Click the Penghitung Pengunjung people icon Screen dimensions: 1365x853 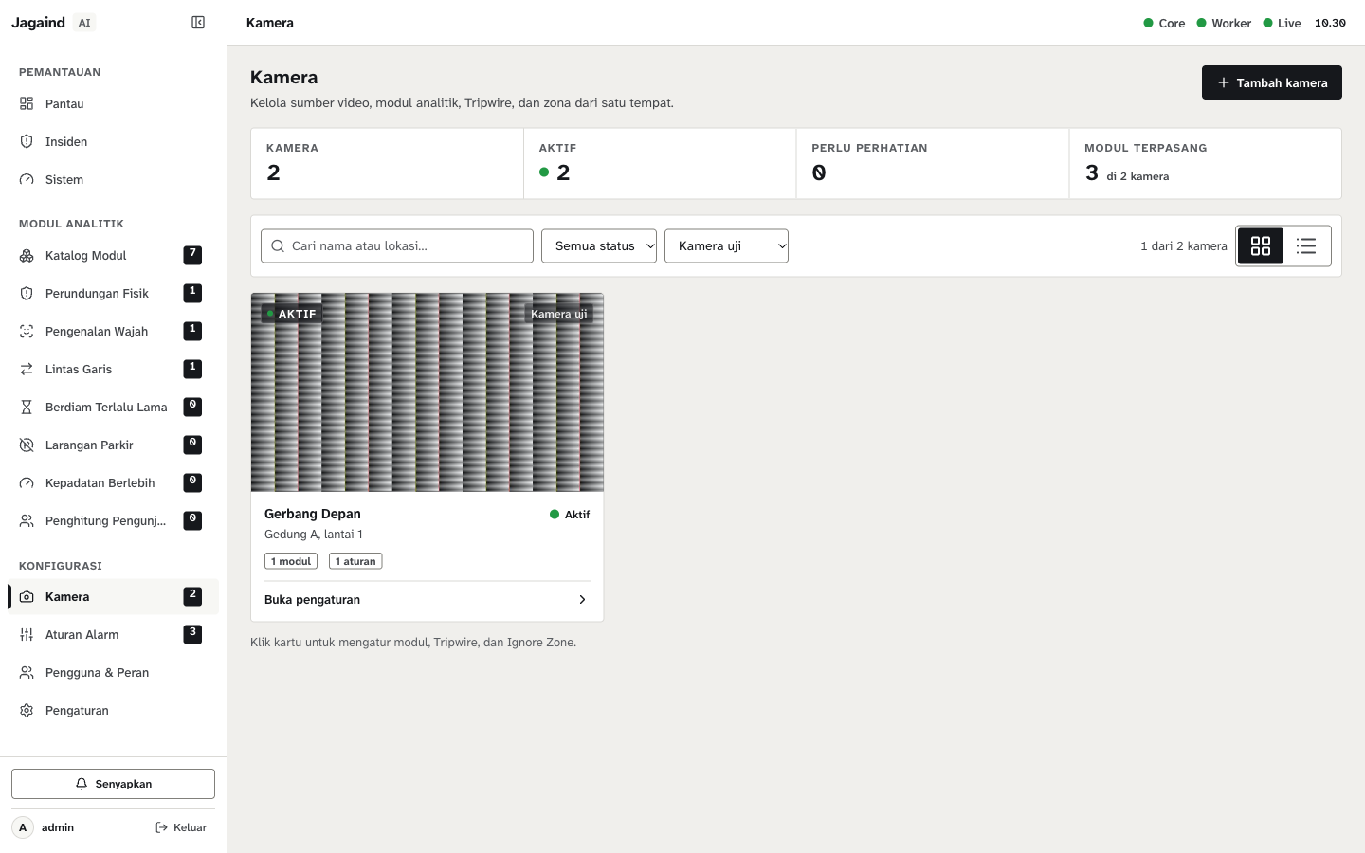click(27, 520)
